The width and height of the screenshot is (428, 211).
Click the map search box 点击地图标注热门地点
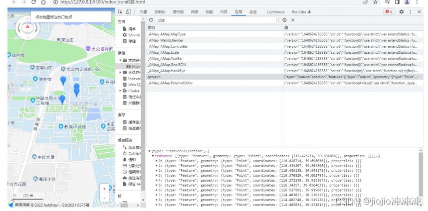click(x=71, y=17)
